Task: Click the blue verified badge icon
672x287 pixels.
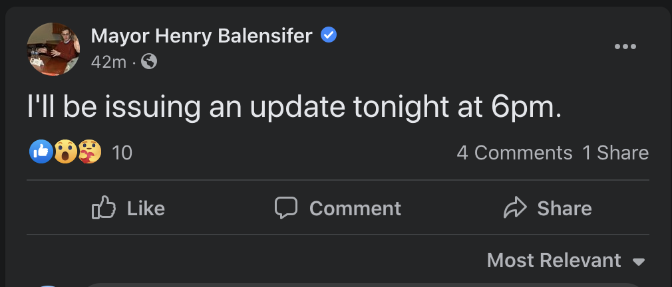Action: (x=329, y=35)
